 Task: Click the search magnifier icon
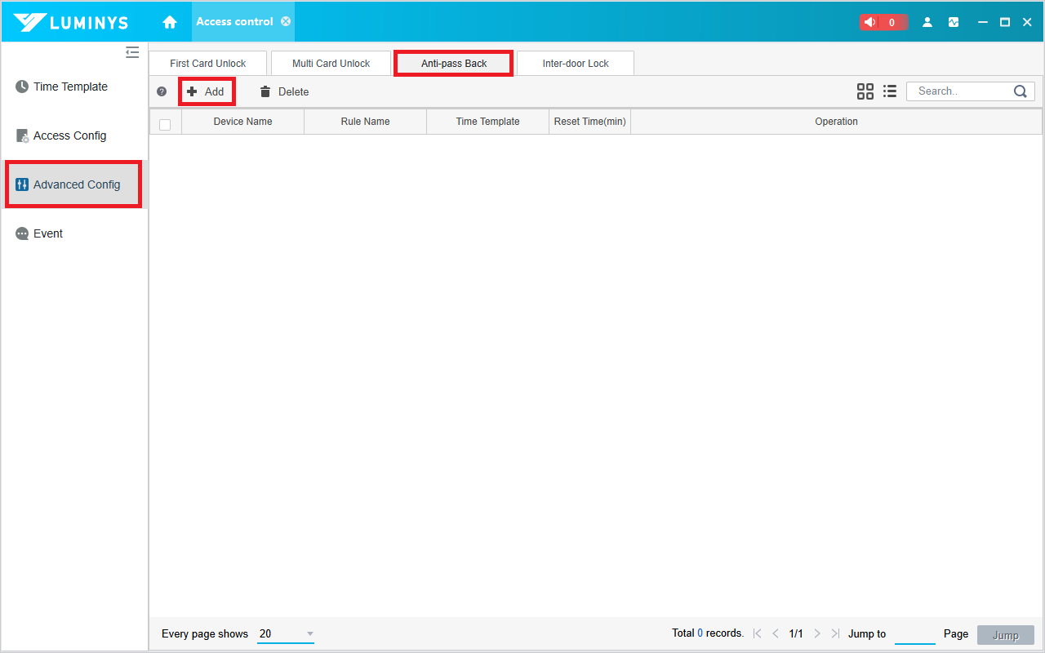point(1021,91)
